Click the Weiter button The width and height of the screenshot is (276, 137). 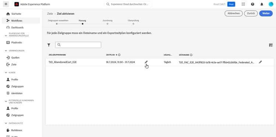click(266, 13)
